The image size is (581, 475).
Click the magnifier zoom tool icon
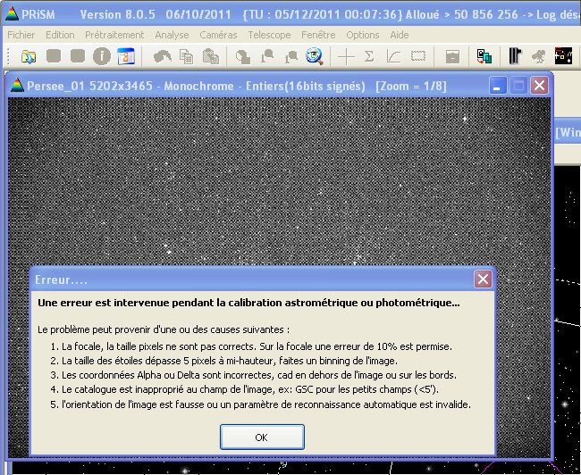pos(314,56)
